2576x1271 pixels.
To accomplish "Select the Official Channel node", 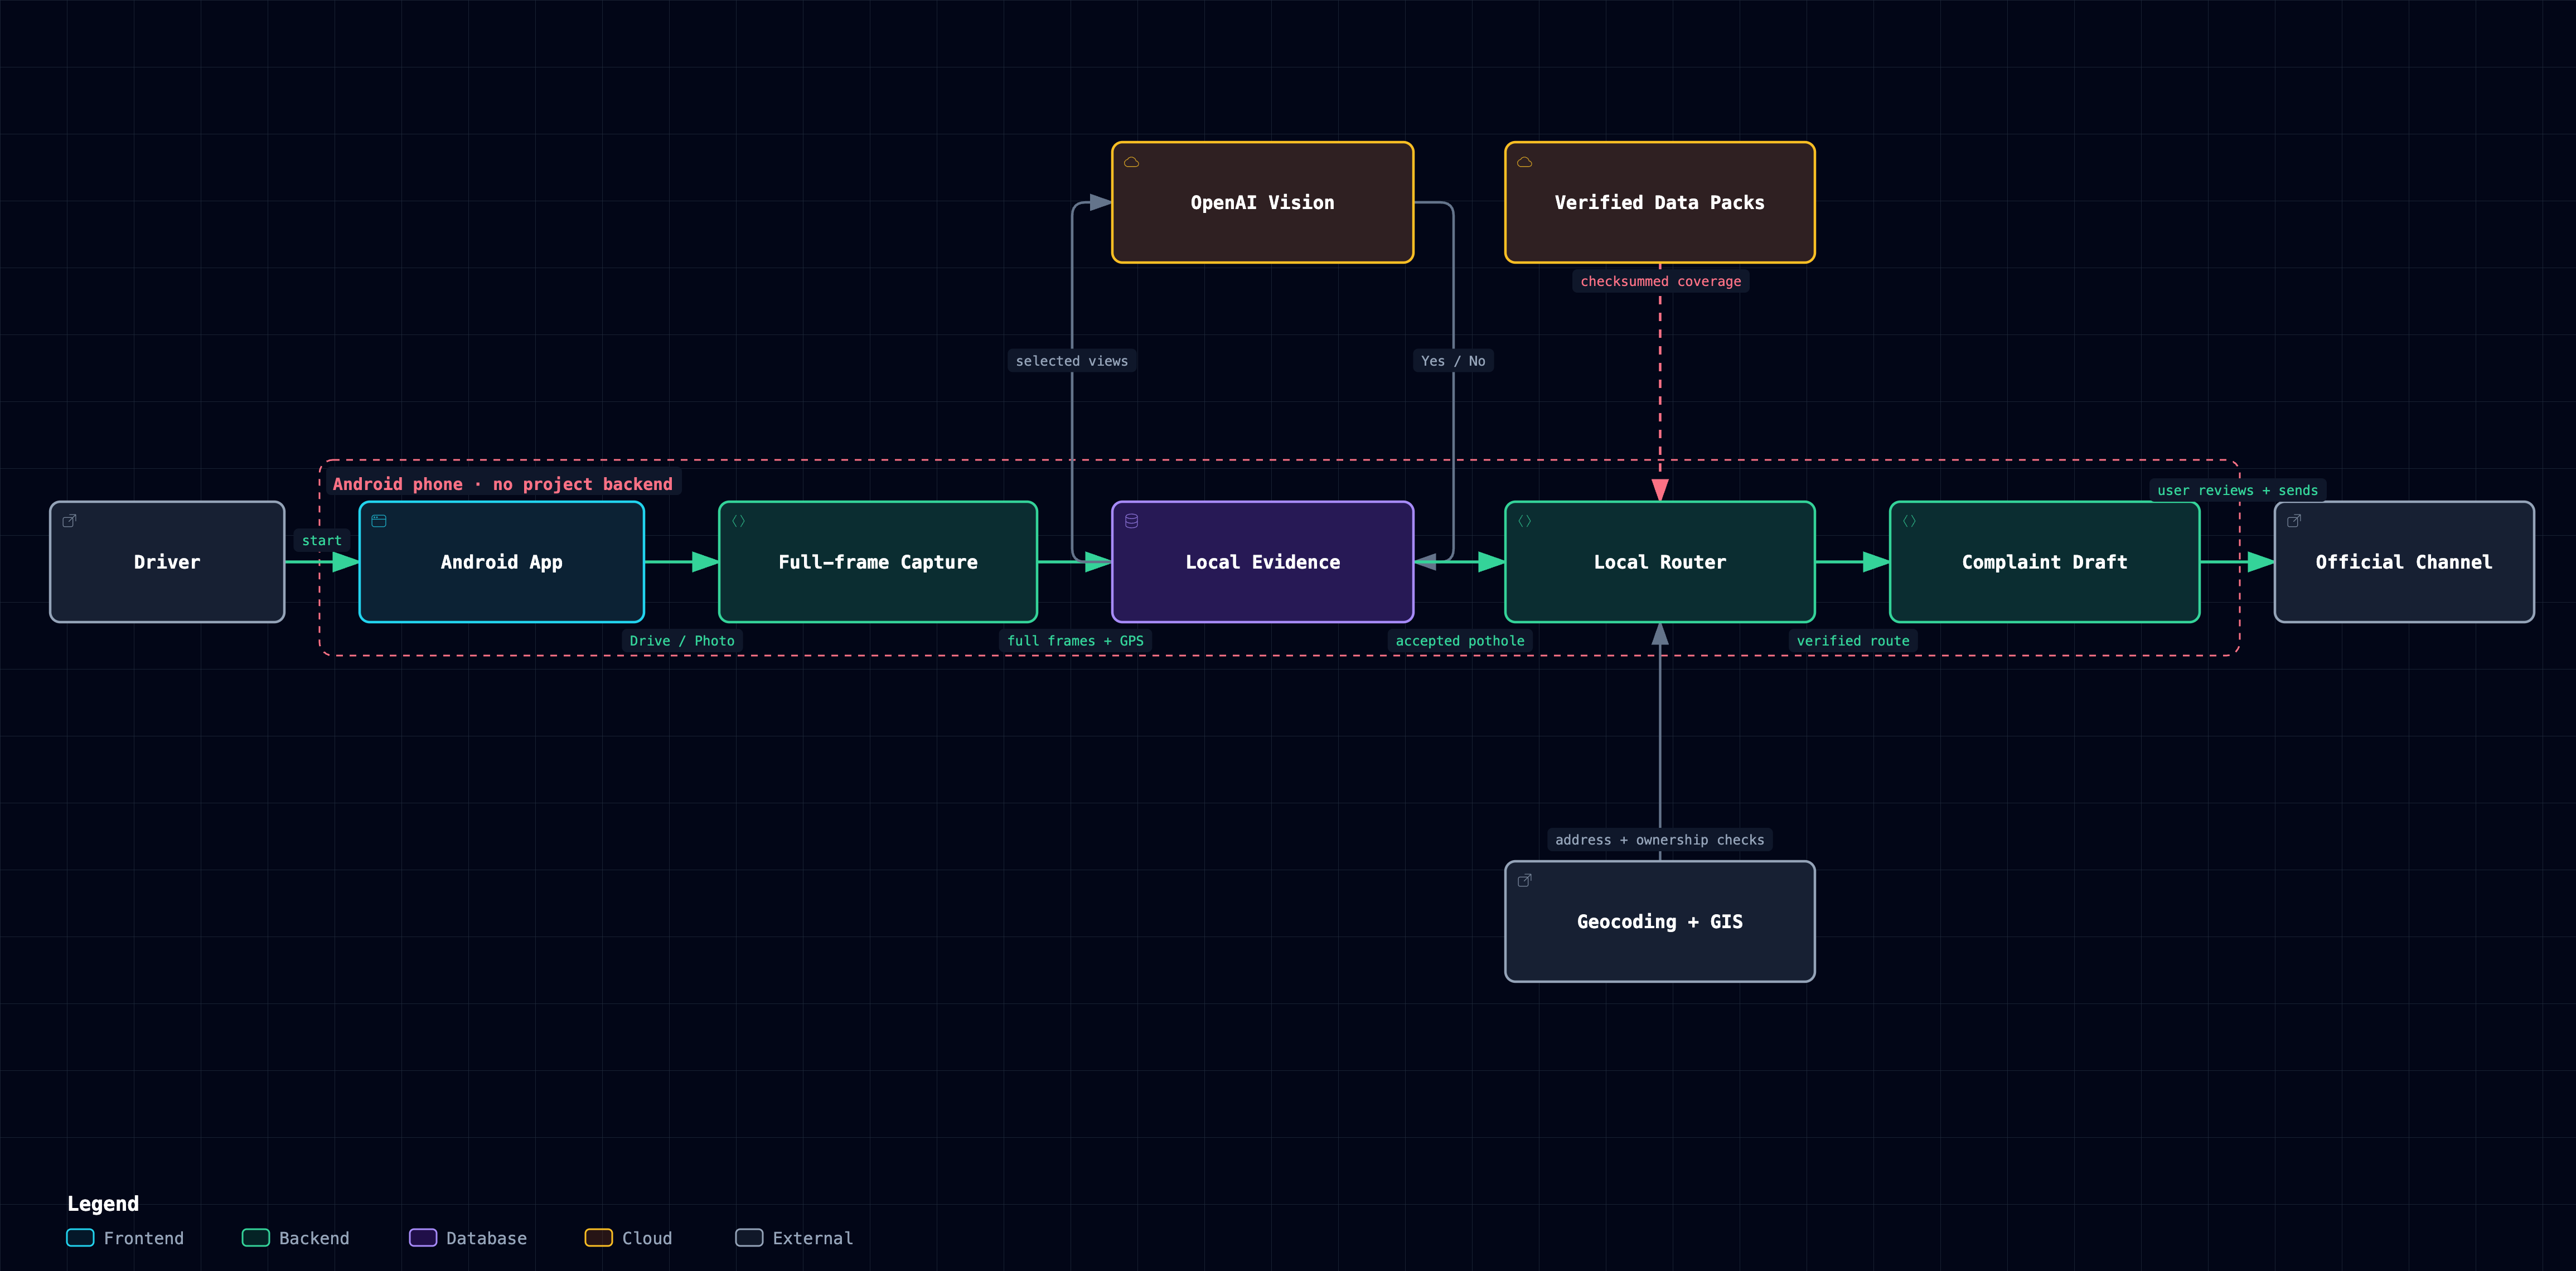I will tap(2404, 562).
